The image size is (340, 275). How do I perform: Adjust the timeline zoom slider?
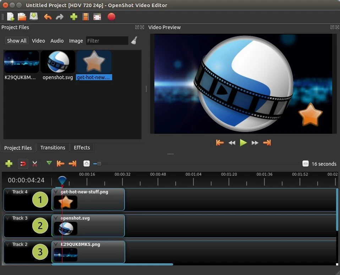click(98, 164)
